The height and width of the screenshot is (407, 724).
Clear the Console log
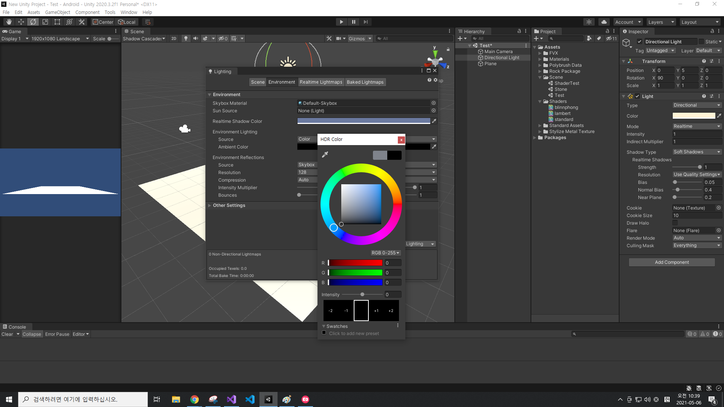(7, 334)
